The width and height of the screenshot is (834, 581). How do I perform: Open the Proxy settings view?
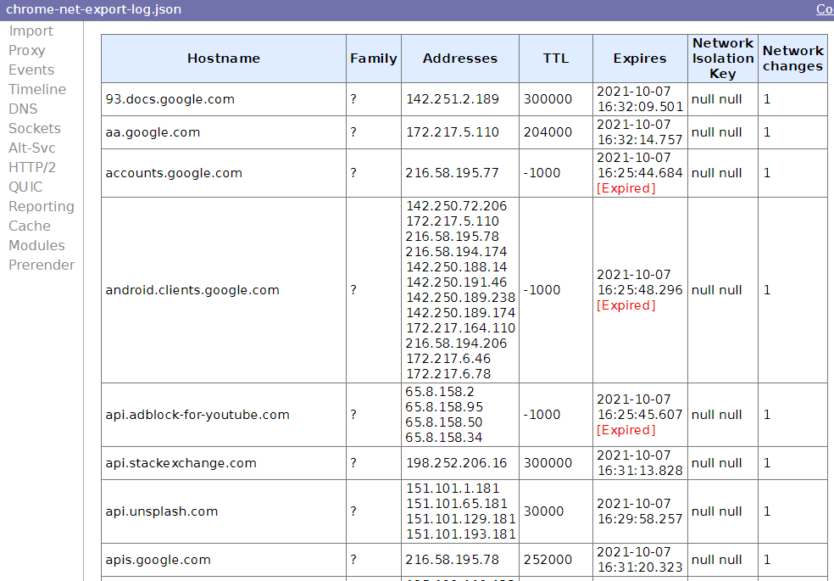tap(26, 50)
